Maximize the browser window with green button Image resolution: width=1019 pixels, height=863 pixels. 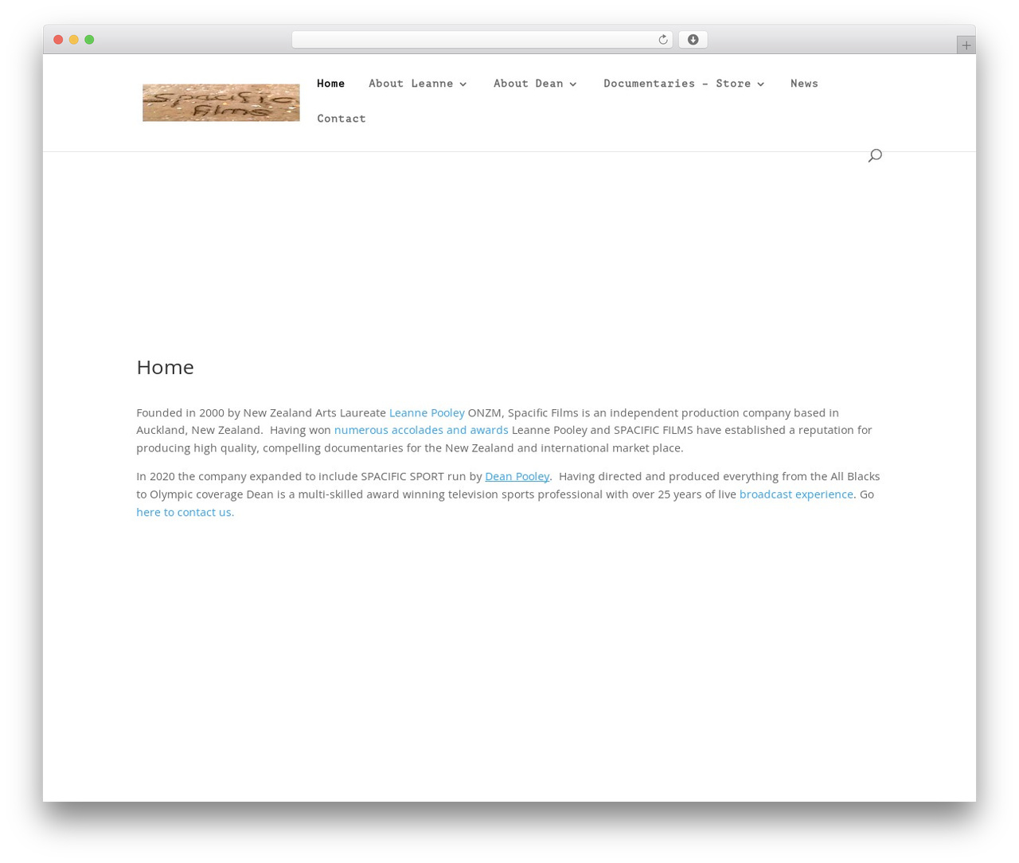[89, 40]
